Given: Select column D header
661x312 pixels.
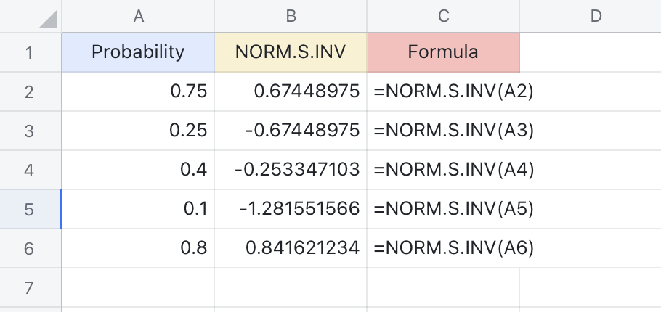Looking at the screenshot, I should 596,16.
